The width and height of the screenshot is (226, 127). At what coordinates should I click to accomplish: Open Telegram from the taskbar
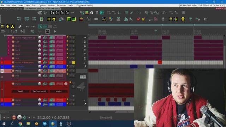[45, 123]
